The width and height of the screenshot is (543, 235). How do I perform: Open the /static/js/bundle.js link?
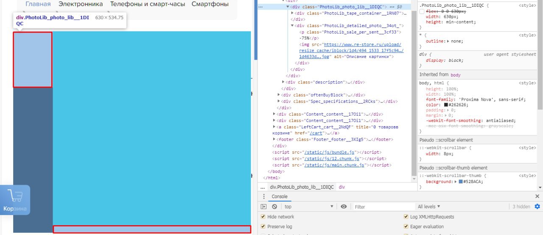(329, 152)
